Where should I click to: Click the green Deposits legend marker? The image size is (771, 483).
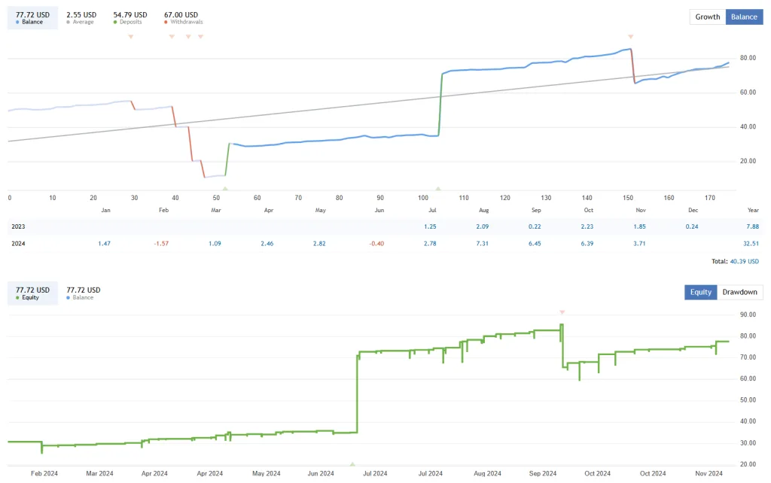click(x=114, y=23)
